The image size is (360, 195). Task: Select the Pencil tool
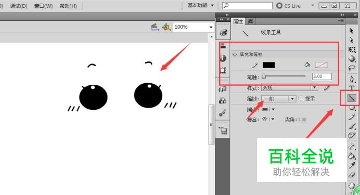pos(352,117)
